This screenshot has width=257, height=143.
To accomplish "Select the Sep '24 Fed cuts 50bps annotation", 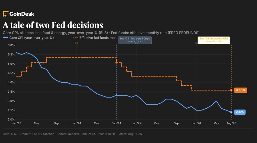I will 135,40.
